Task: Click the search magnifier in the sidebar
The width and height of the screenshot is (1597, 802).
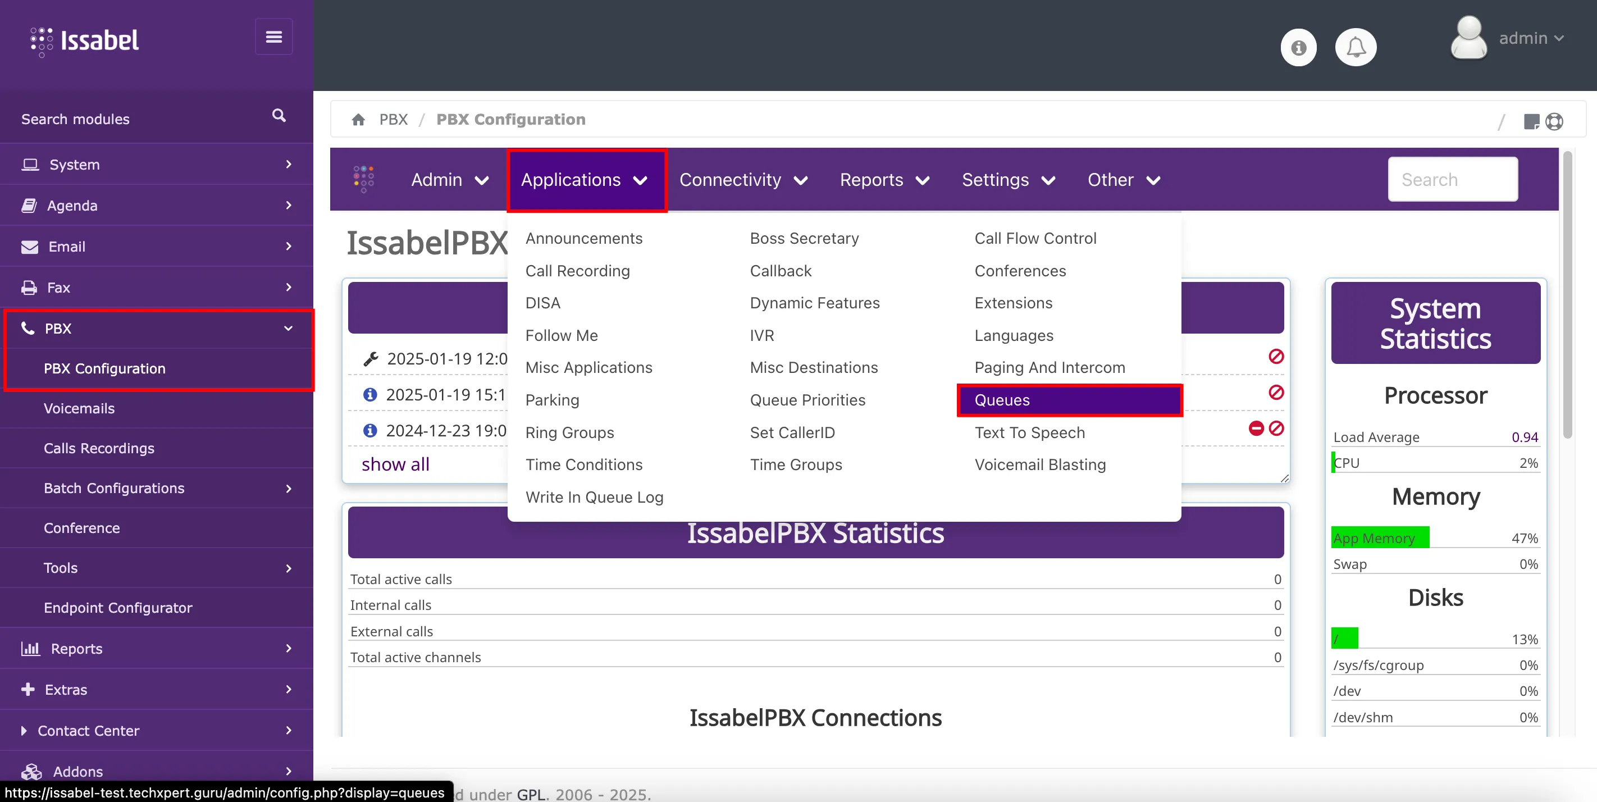Action: pos(279,116)
